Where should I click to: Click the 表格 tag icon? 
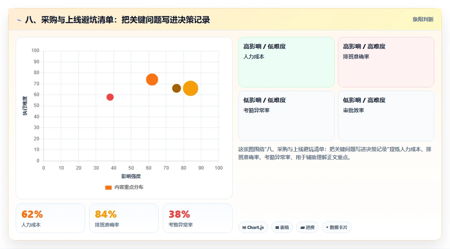click(x=277, y=227)
